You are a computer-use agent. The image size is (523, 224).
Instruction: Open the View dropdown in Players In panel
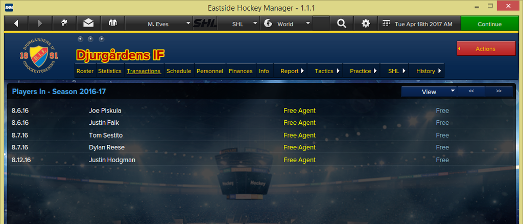coord(429,92)
